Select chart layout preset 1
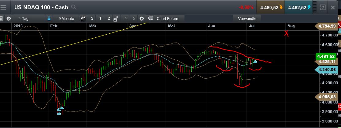This screenshot has height=128, width=341. pos(100,18)
